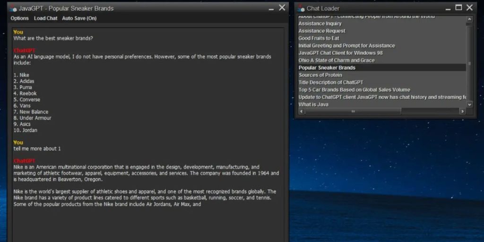The width and height of the screenshot is (484, 242).
Task: Click the chat list scroll down arrow
Action: click(x=469, y=104)
